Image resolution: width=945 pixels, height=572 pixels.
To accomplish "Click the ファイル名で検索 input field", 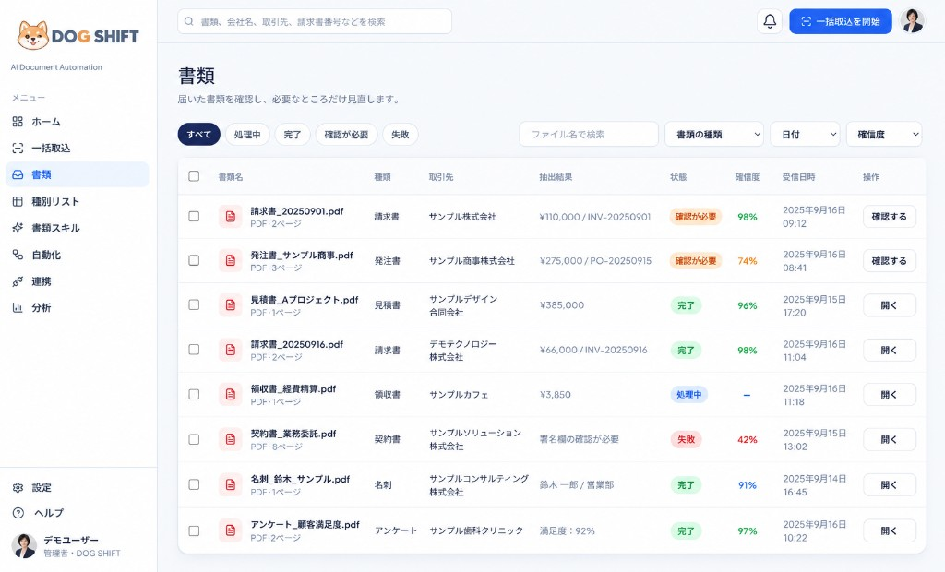I will coord(588,135).
